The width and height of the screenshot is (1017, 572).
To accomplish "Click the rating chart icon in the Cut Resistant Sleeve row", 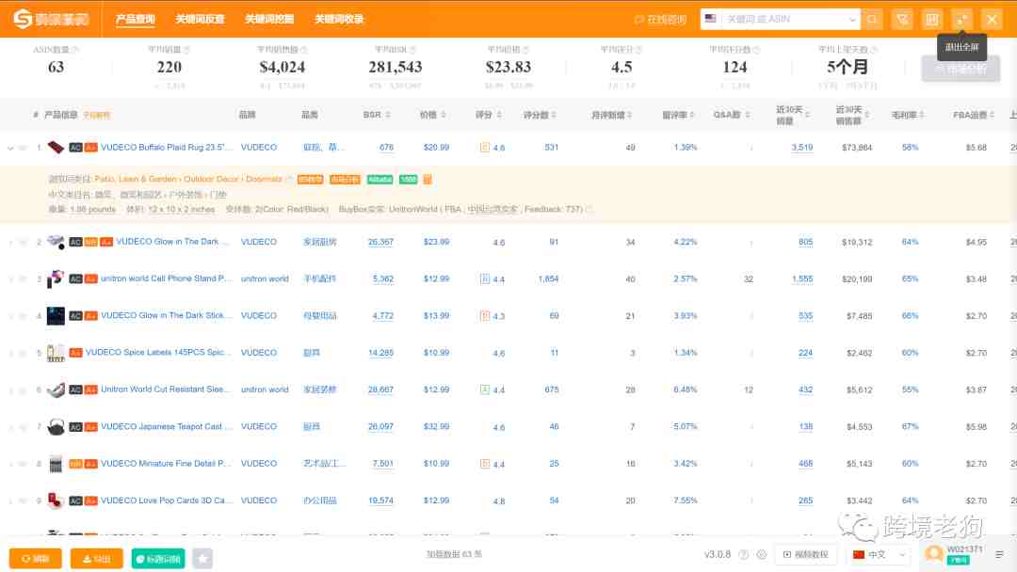I will (x=485, y=390).
